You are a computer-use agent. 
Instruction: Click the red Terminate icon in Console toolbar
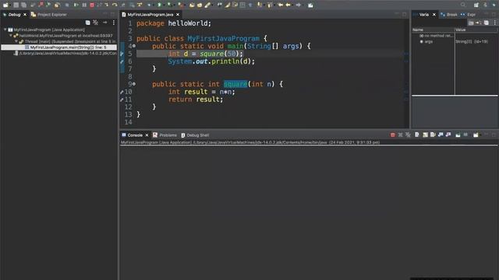(393, 135)
